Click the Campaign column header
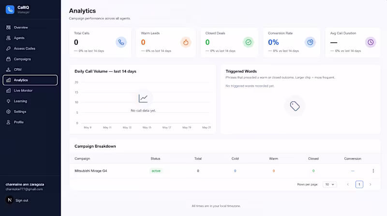387x216 pixels. 82,159
